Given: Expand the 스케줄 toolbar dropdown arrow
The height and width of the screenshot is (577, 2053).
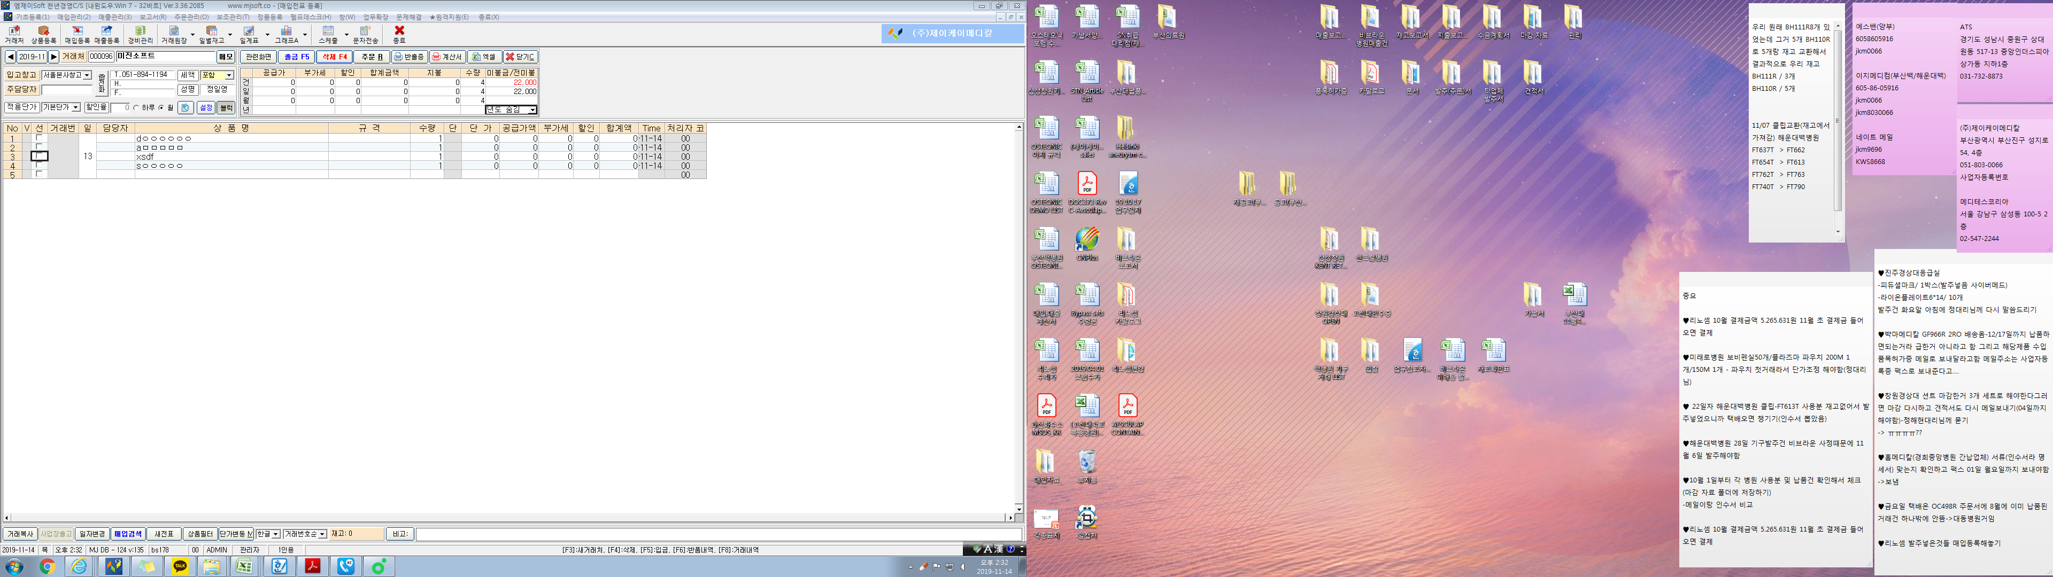Looking at the screenshot, I should tap(346, 35).
